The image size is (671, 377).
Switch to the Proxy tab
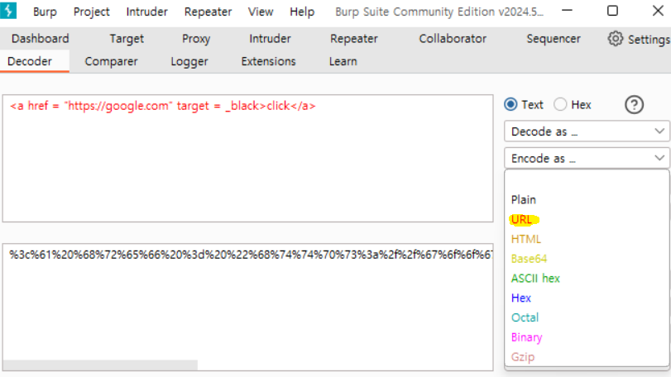pyautogui.click(x=196, y=39)
